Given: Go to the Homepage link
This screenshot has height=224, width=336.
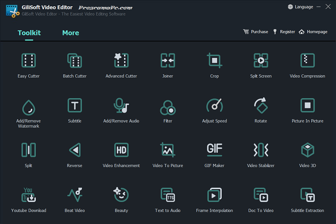Looking at the screenshot, I should [x=313, y=32].
